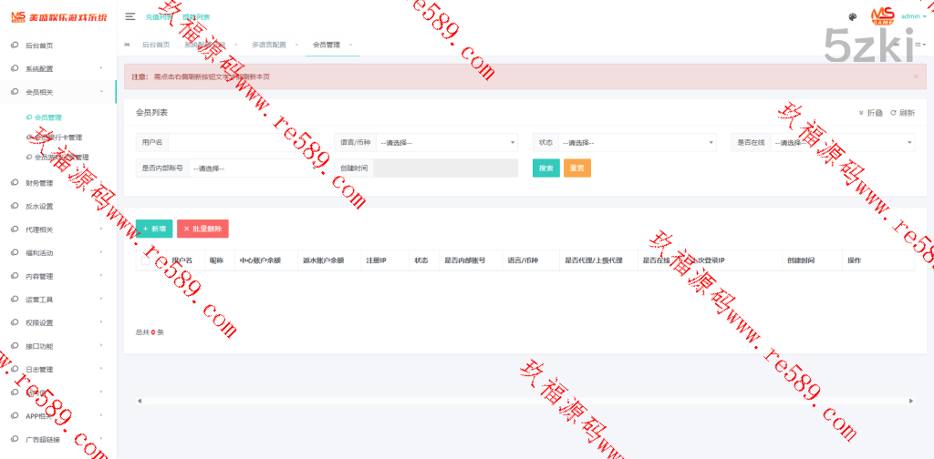
Task: Click the icon beside APP相关 in sidebar
Action: (15, 416)
